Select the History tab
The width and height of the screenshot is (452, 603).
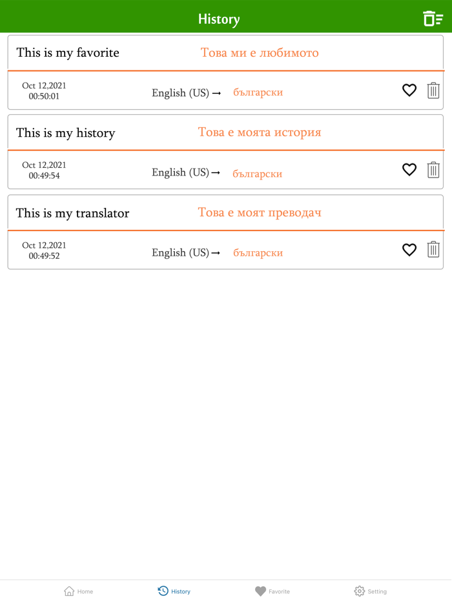(x=174, y=591)
